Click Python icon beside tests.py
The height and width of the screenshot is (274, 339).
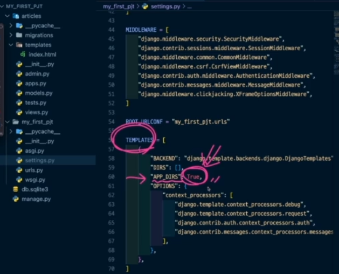pos(19,102)
